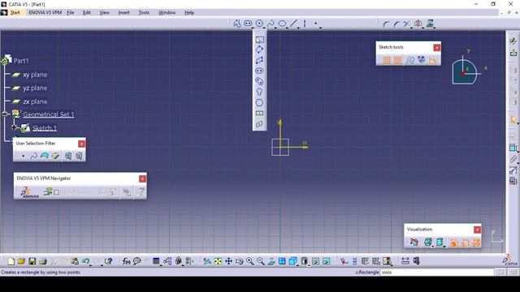Screen dimensions: 520x292
Task: Select the Oriented Rectangle tool
Action: 260,49
